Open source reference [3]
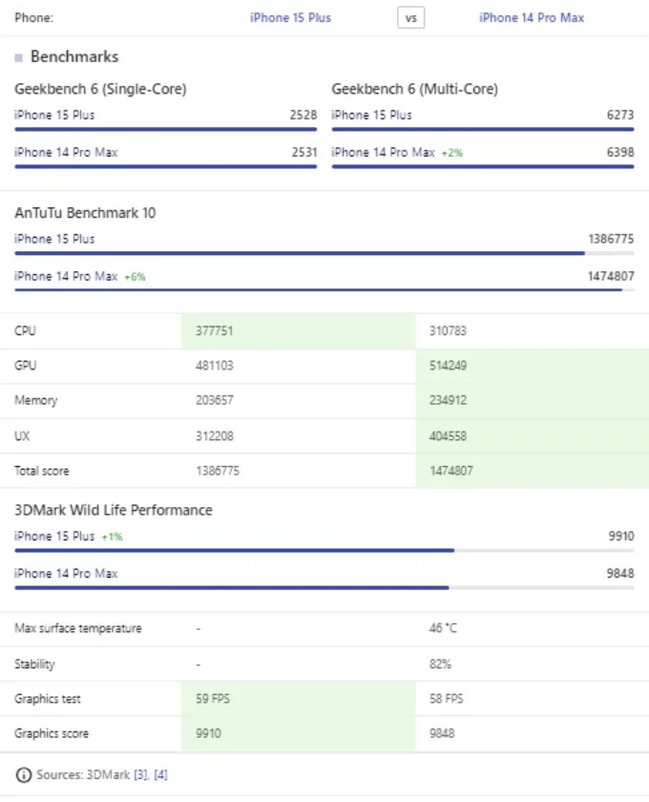 [140, 774]
